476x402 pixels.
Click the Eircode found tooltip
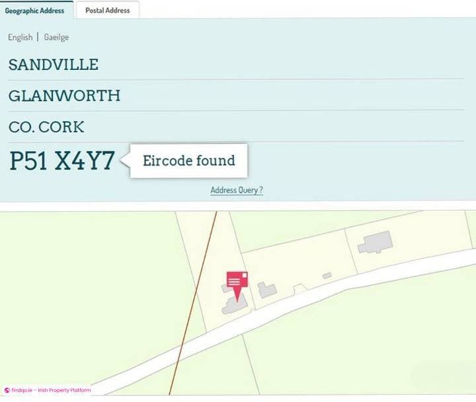(x=188, y=160)
